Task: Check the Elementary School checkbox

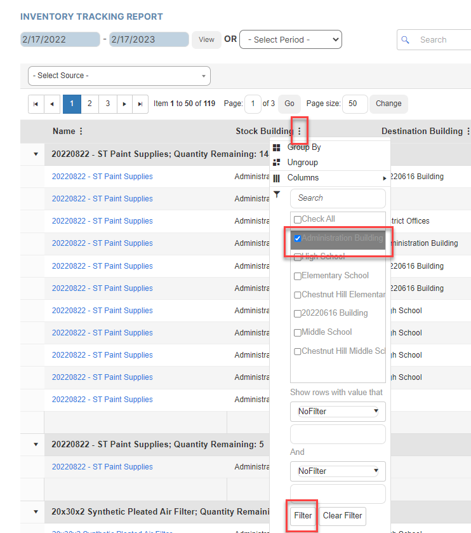Action: [298, 276]
